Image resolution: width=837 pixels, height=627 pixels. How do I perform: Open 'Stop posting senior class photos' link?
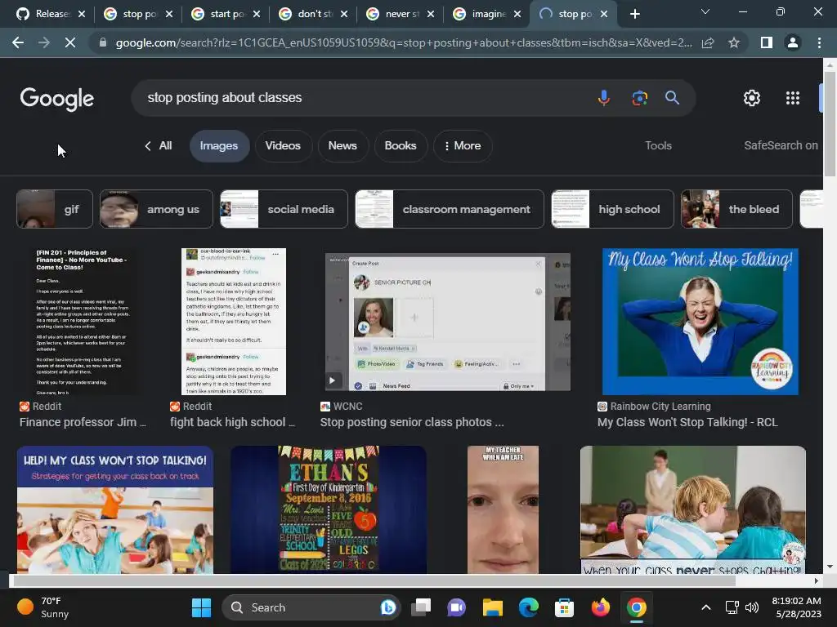tap(412, 422)
